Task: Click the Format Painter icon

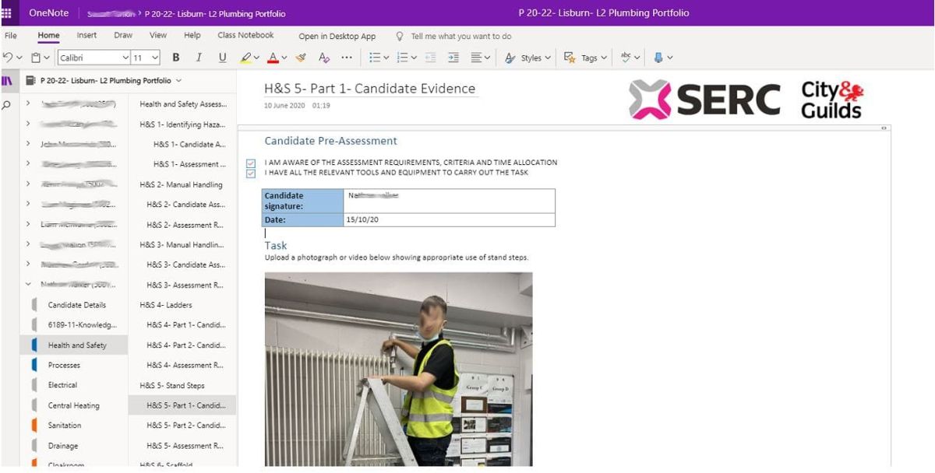Action: tap(302, 58)
